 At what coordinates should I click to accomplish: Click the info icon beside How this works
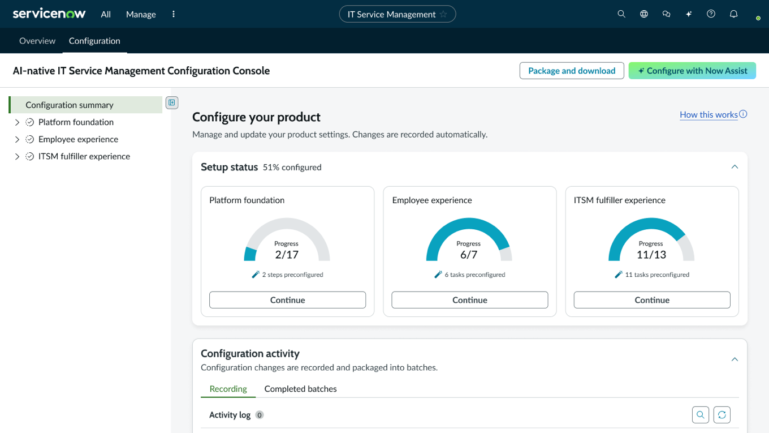[x=744, y=114]
